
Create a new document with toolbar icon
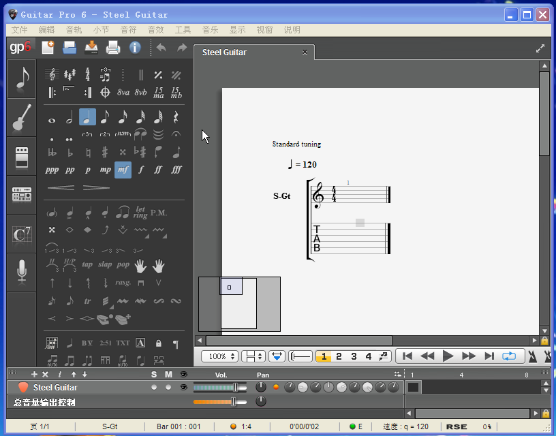[x=48, y=48]
